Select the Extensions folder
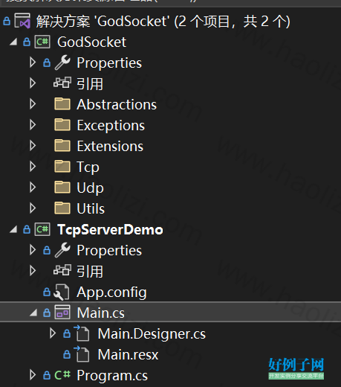Image resolution: width=341 pixels, height=387 pixels. point(110,146)
